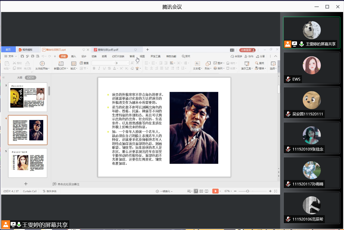Click the zoom slider in status bar
Screen dimensions: 344x230
(248, 191)
